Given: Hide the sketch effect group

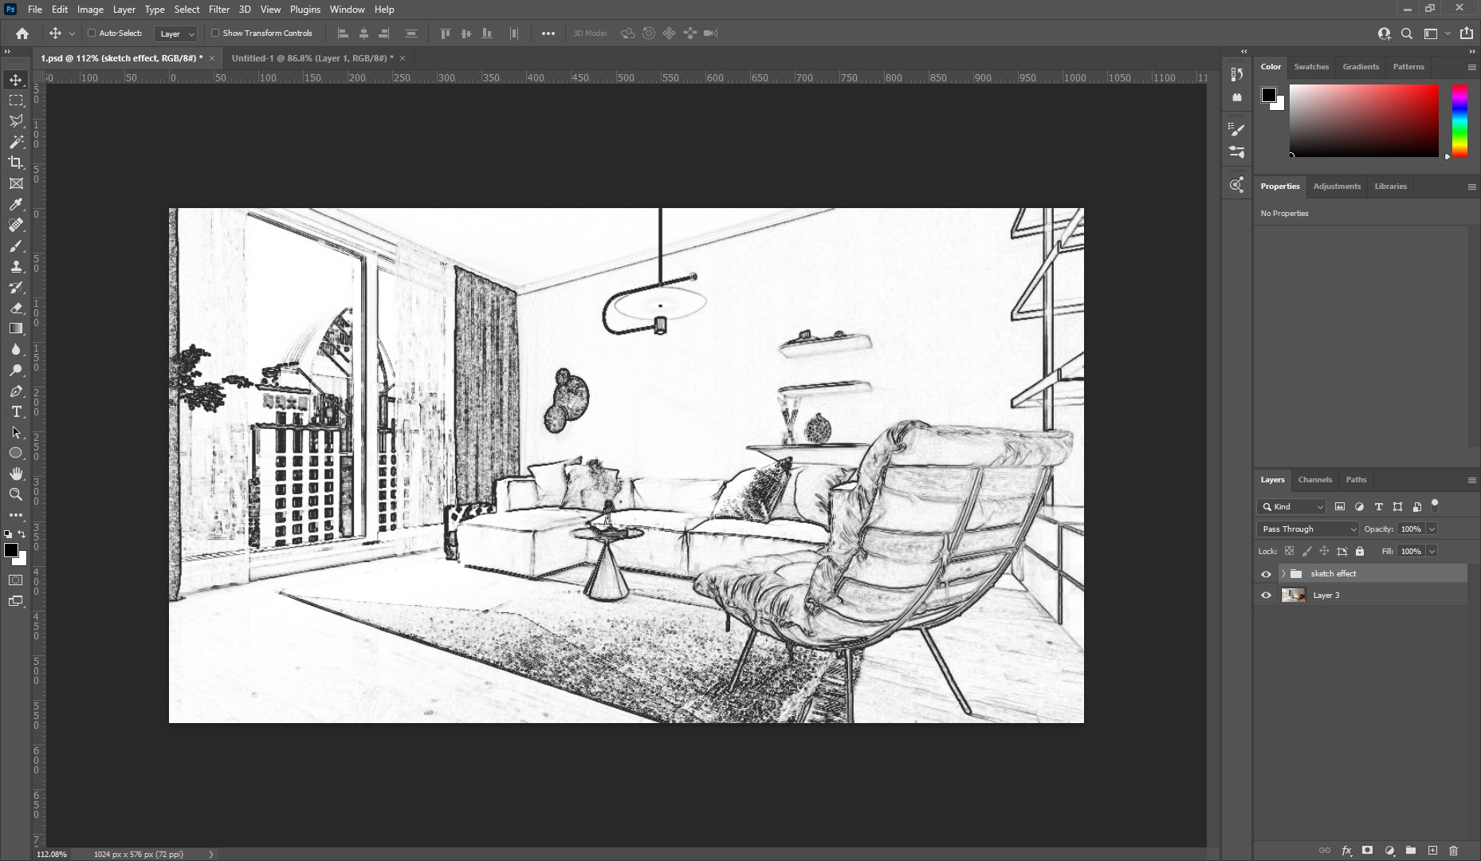Looking at the screenshot, I should [x=1266, y=574].
